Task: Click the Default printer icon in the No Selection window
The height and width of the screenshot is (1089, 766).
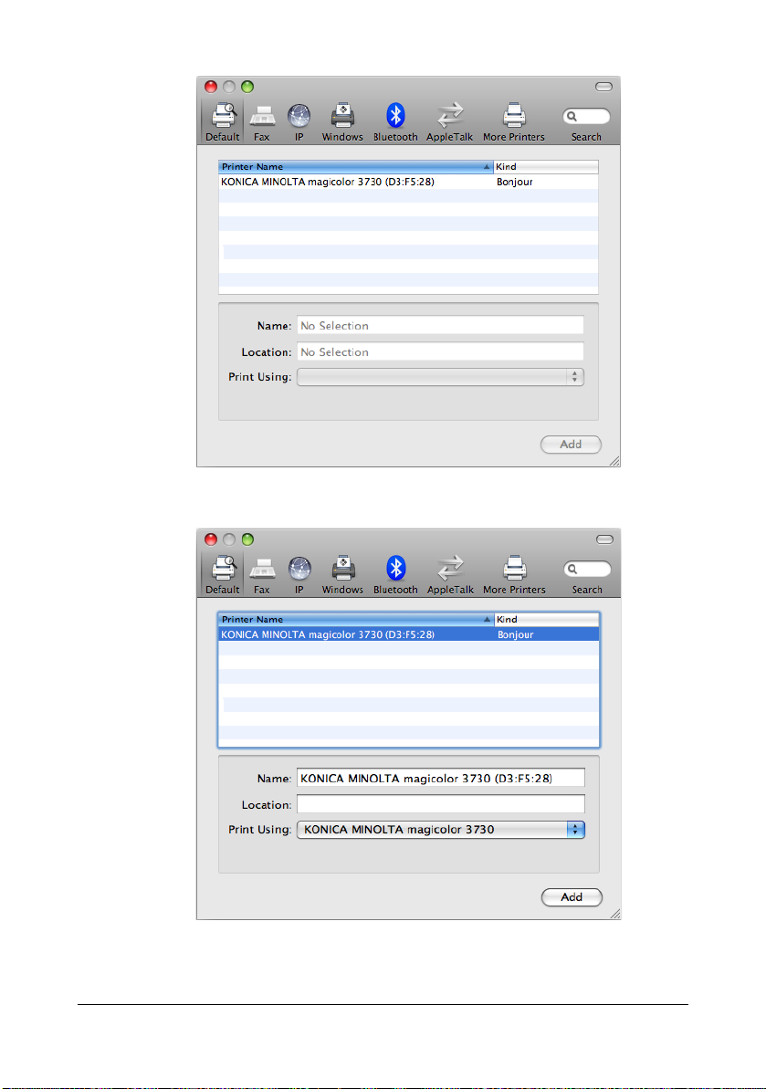Action: tap(222, 117)
